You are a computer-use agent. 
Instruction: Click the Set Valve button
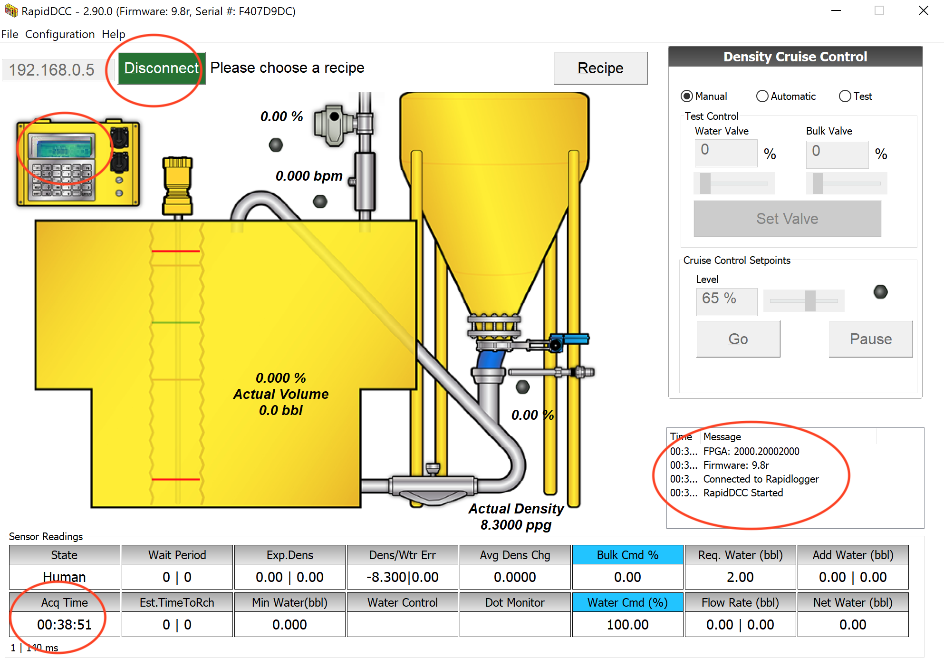click(x=787, y=218)
